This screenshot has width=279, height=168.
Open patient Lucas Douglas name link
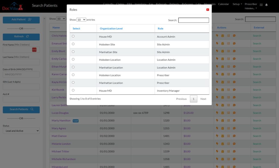tap(60, 113)
